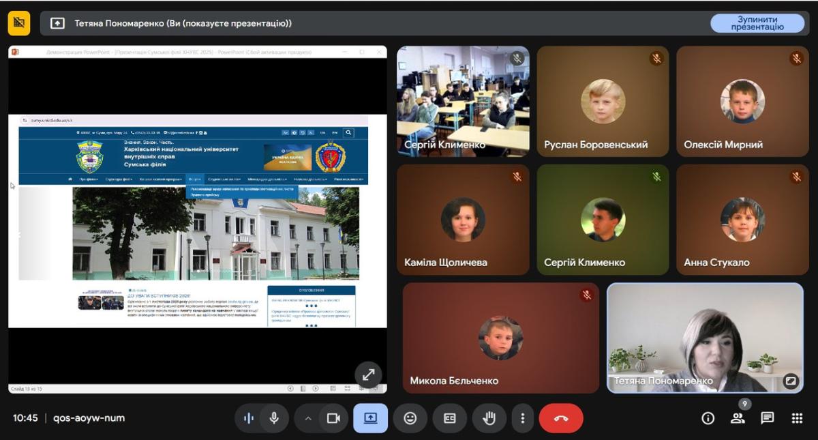The height and width of the screenshot is (440, 818).
Task: Click the search magnifier on the university website
Action: tap(348, 133)
